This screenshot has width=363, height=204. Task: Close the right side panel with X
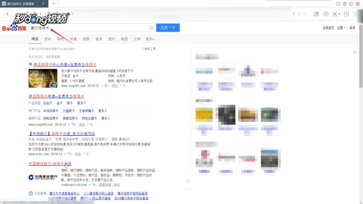pyautogui.click(x=355, y=52)
